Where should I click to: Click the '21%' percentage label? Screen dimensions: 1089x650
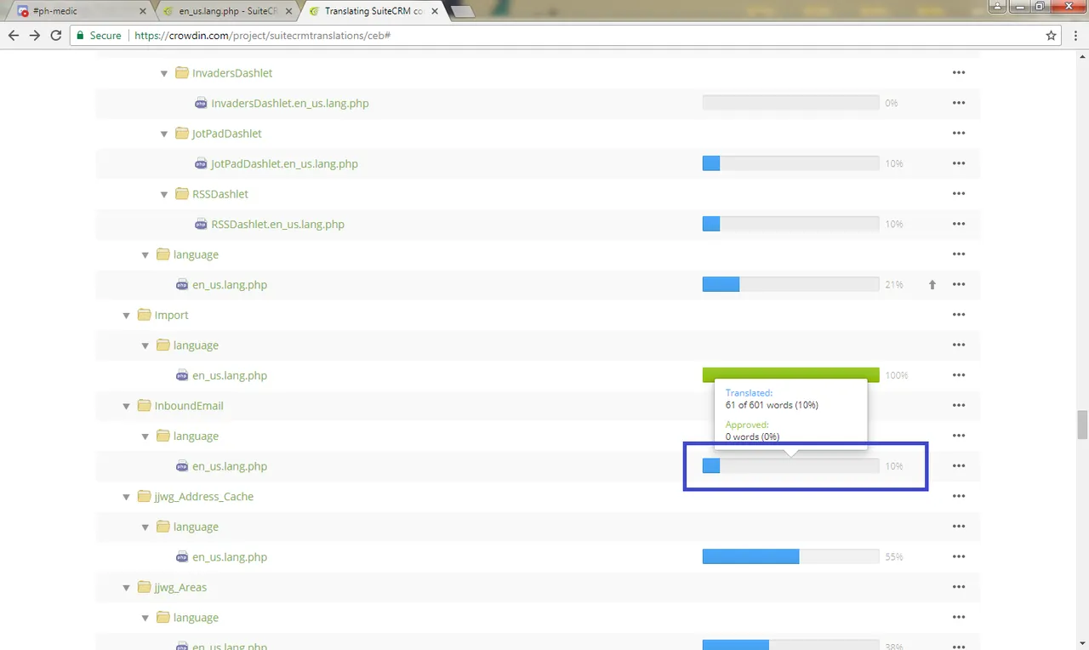click(893, 285)
